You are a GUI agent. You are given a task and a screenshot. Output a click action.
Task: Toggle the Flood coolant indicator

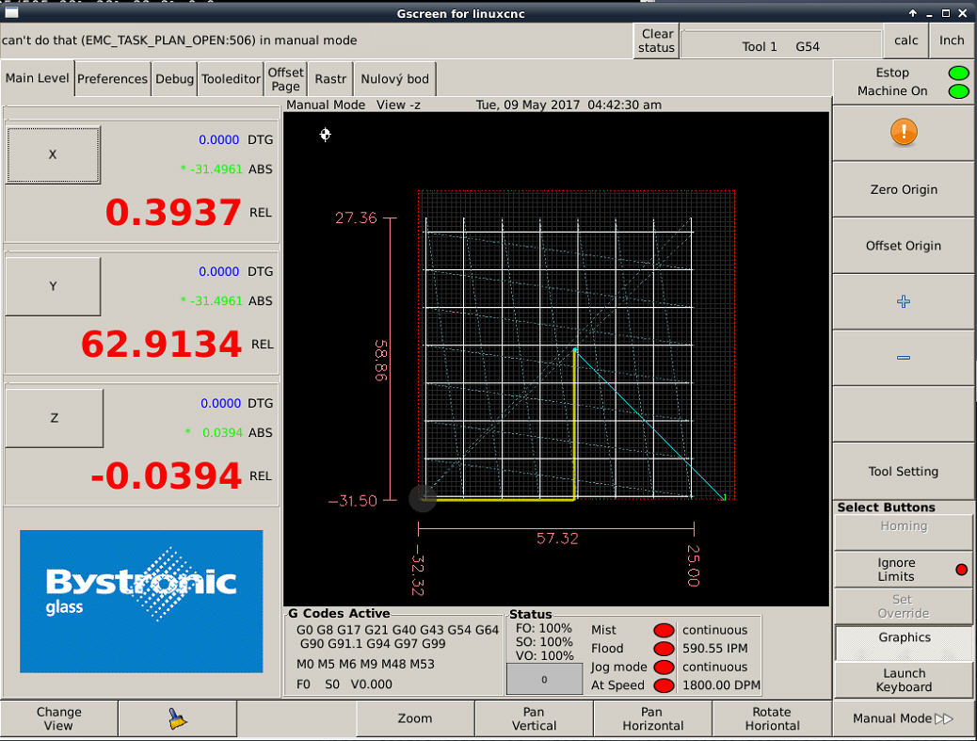[x=665, y=649]
